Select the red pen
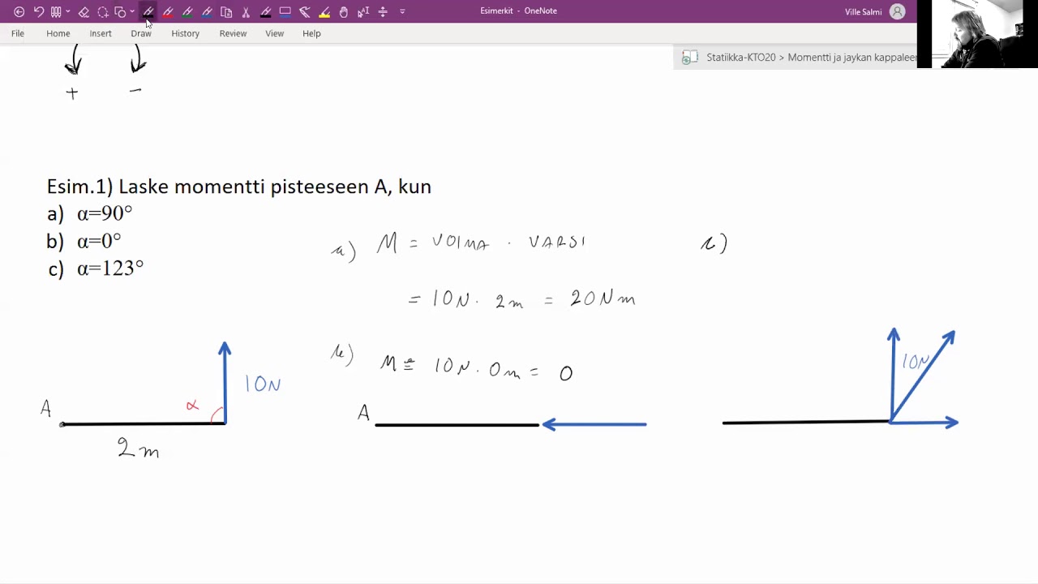This screenshot has height=584, width=1038. click(168, 11)
